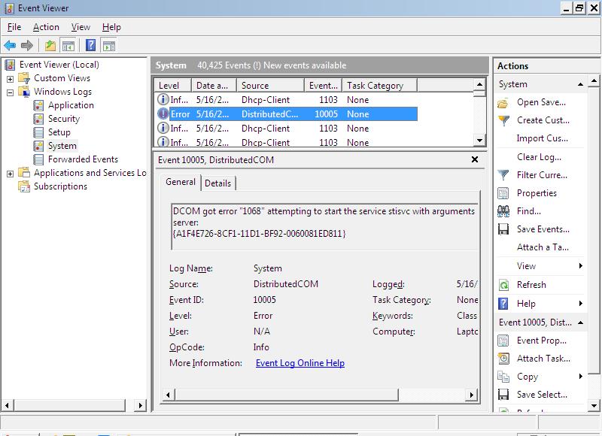Open the Event Log Online Help link
Image resolution: width=602 pixels, height=436 pixels.
[299, 363]
